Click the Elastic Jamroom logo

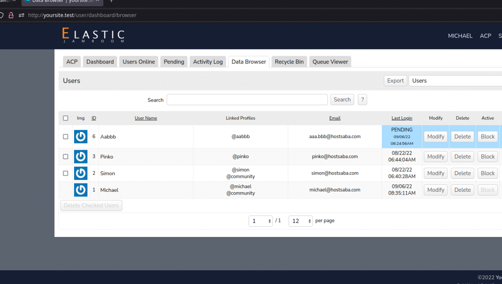click(93, 35)
